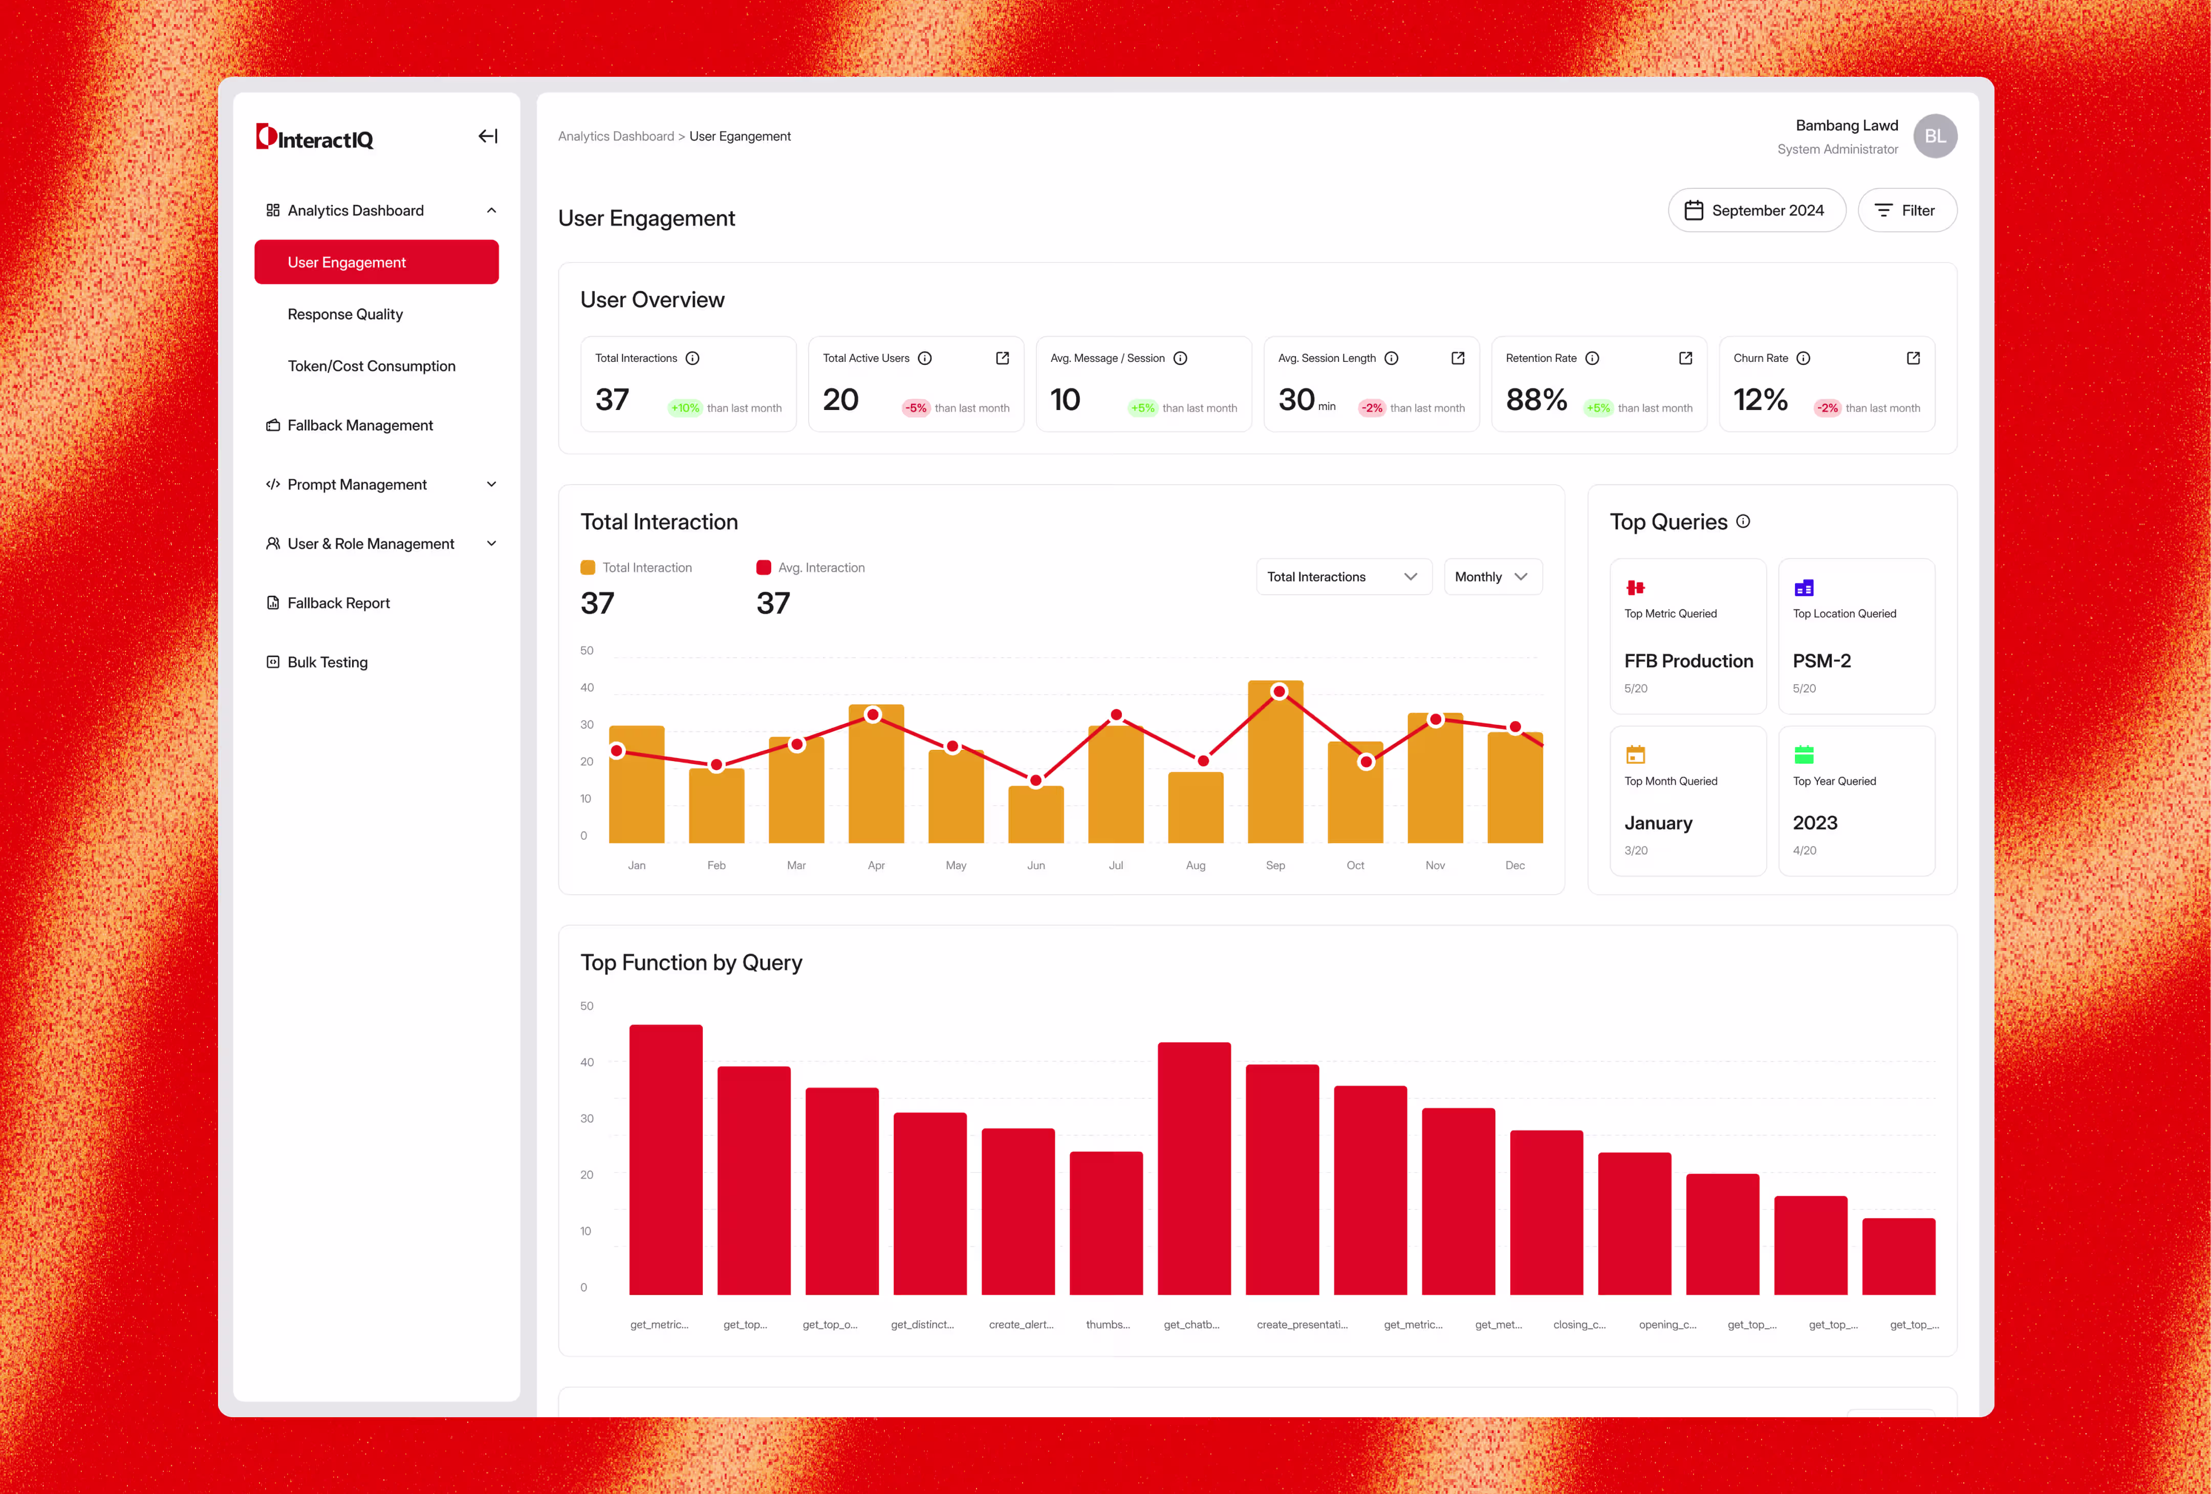The height and width of the screenshot is (1494, 2211).
Task: Click the create_alert... axis label
Action: 1020,1324
